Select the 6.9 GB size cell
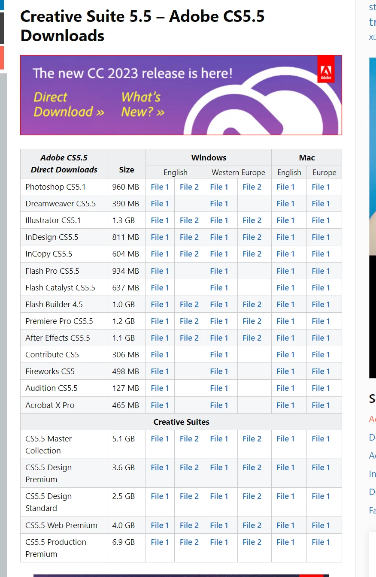This screenshot has width=376, height=577. tap(127, 548)
